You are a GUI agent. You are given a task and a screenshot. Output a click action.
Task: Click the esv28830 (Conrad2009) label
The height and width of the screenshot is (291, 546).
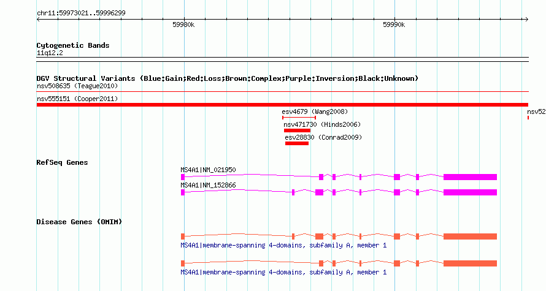pyautogui.click(x=323, y=137)
